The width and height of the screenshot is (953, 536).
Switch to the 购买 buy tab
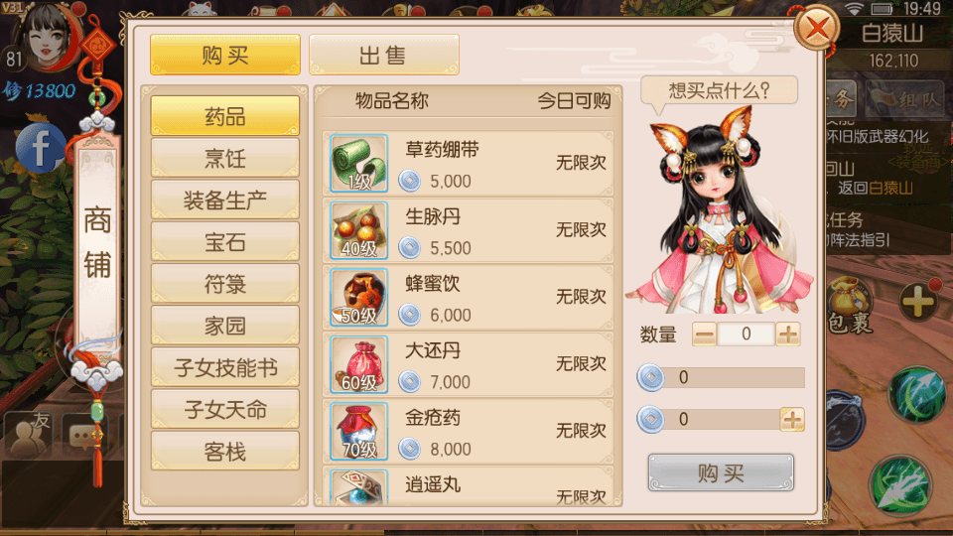coord(225,55)
